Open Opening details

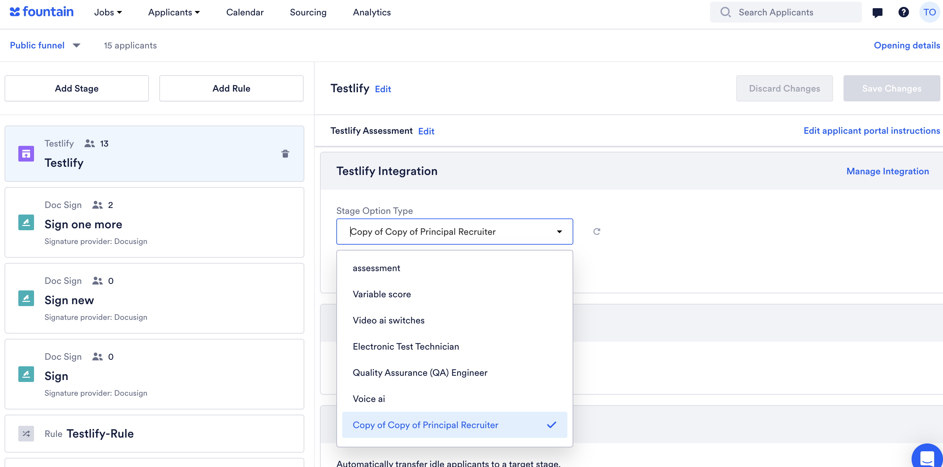(x=907, y=45)
